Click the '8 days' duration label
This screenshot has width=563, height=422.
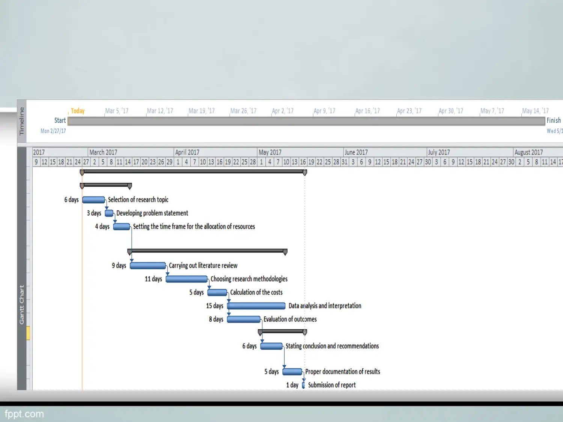(216, 320)
